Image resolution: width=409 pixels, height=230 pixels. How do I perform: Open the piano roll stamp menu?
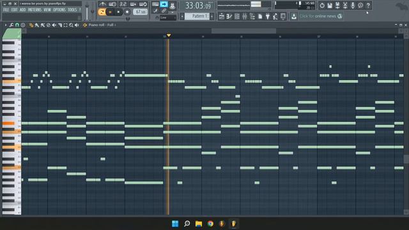pos(23,25)
